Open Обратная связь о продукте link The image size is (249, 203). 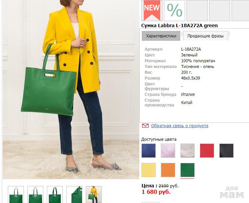[180, 126]
